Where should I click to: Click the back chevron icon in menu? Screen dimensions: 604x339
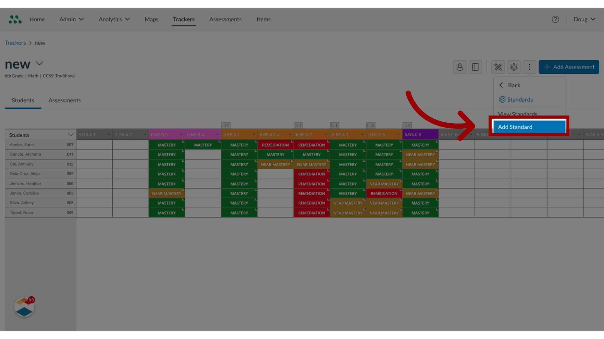click(x=501, y=85)
